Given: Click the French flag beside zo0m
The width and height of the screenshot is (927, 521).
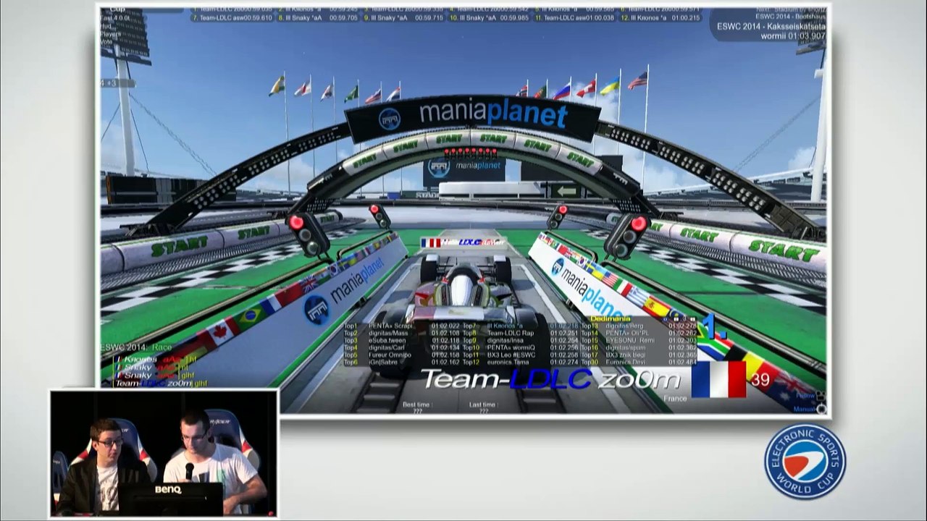Looking at the screenshot, I should [718, 379].
